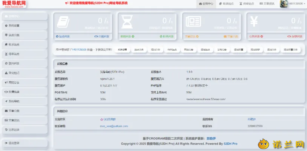This screenshot has height=151, width=307.
Task: Open the 苏酷伊 link in the footer
Action: [x=211, y=139]
